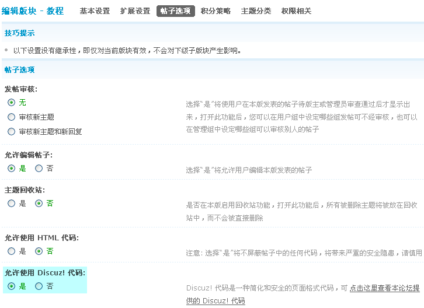424x308 pixels.
Task: Switch to the 权限相关 tab
Action: pyautogui.click(x=296, y=11)
